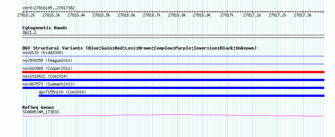Screen dimensions: 335x137
Task: Select the DGV Structural Variants track title
Action: click(140, 48)
